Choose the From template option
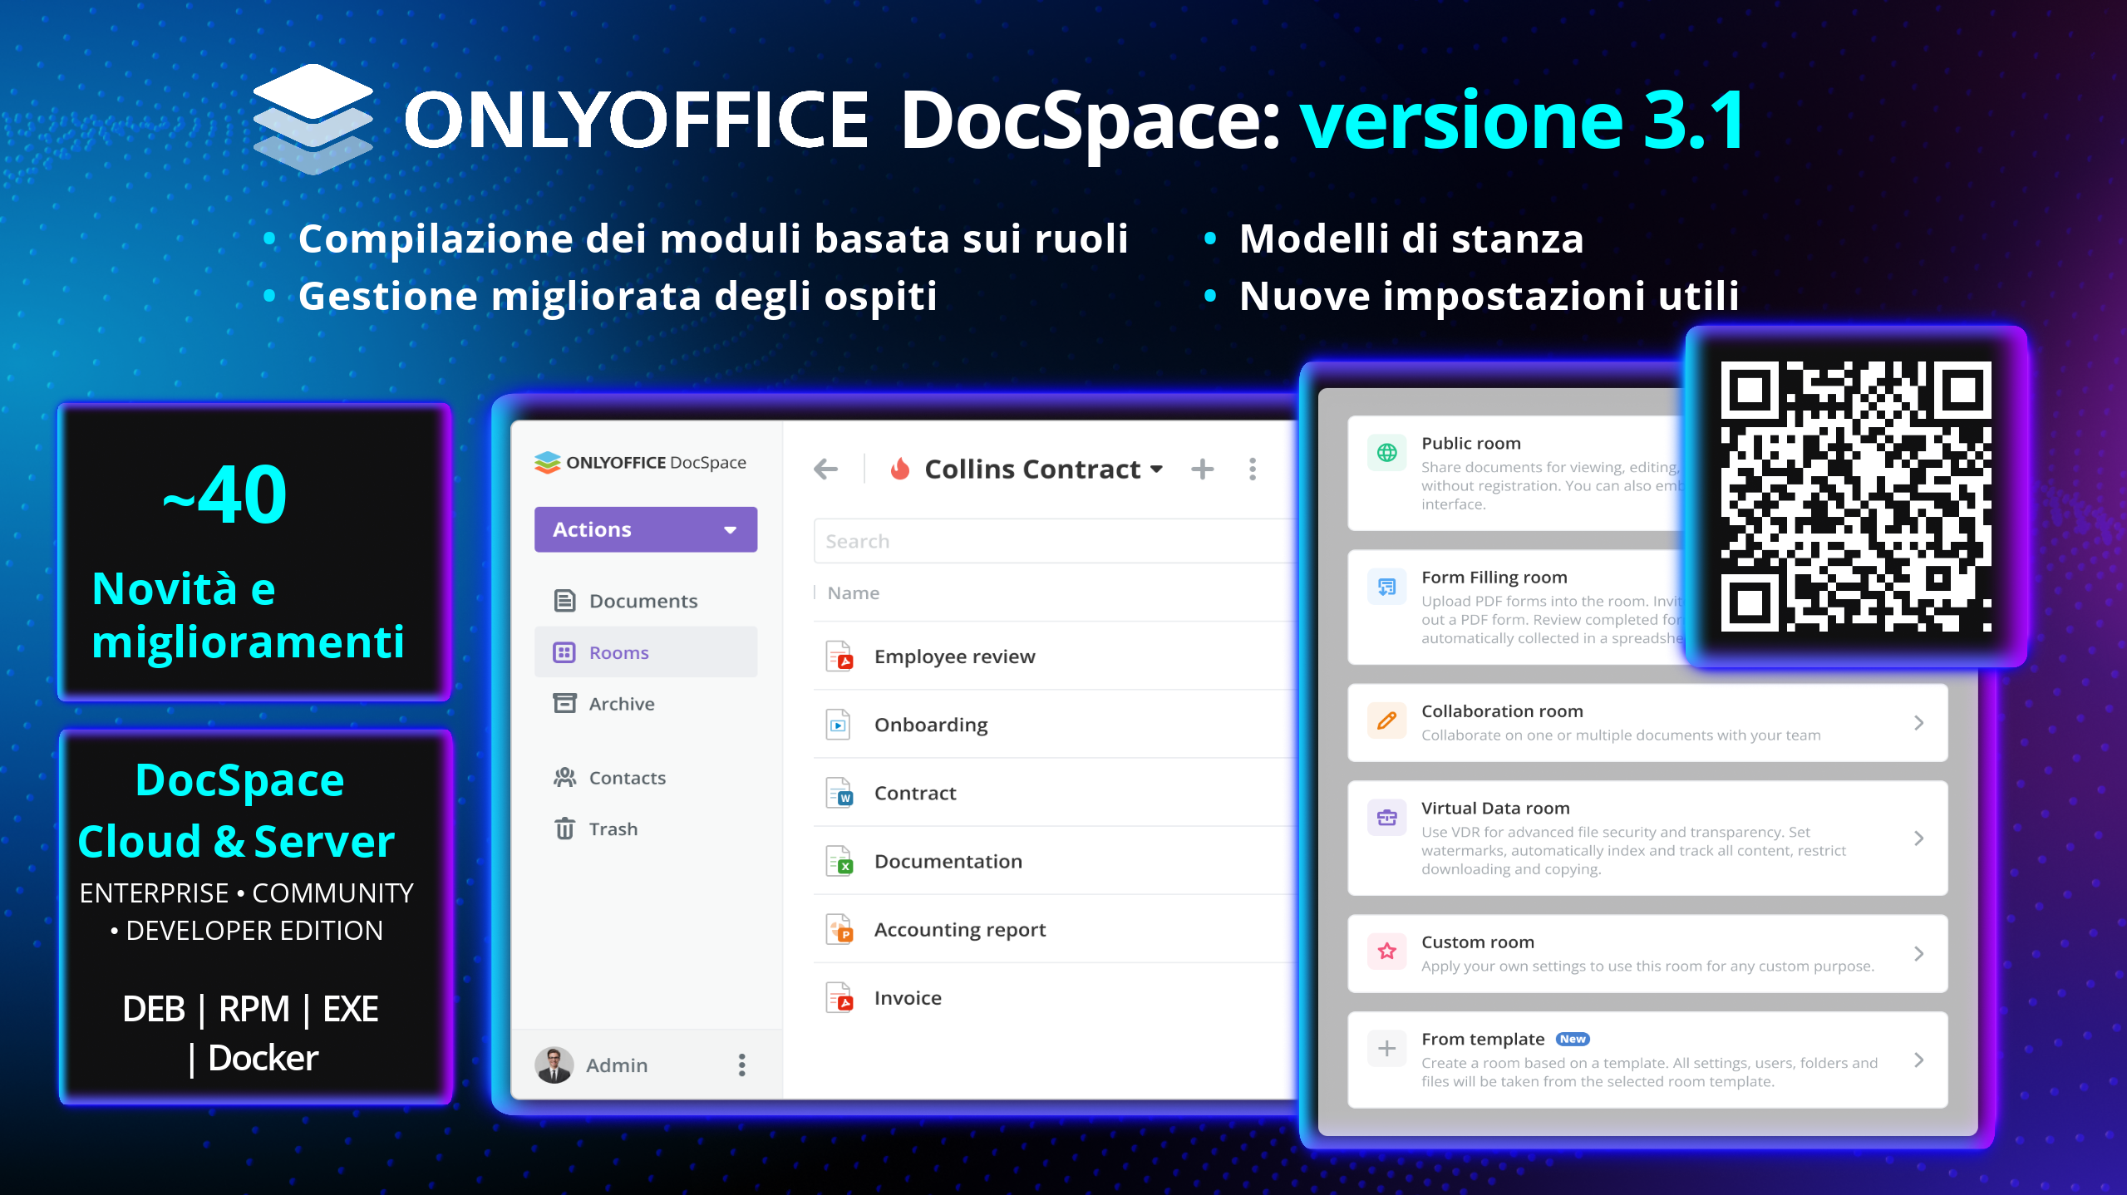Image resolution: width=2127 pixels, height=1195 pixels. tap(1647, 1060)
